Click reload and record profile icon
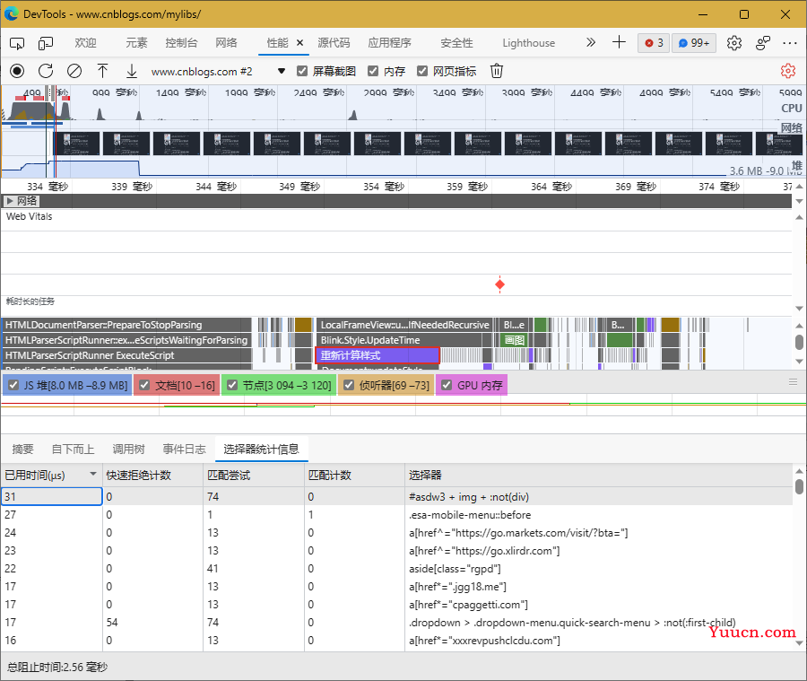This screenshot has height=681, width=807. pos(46,71)
